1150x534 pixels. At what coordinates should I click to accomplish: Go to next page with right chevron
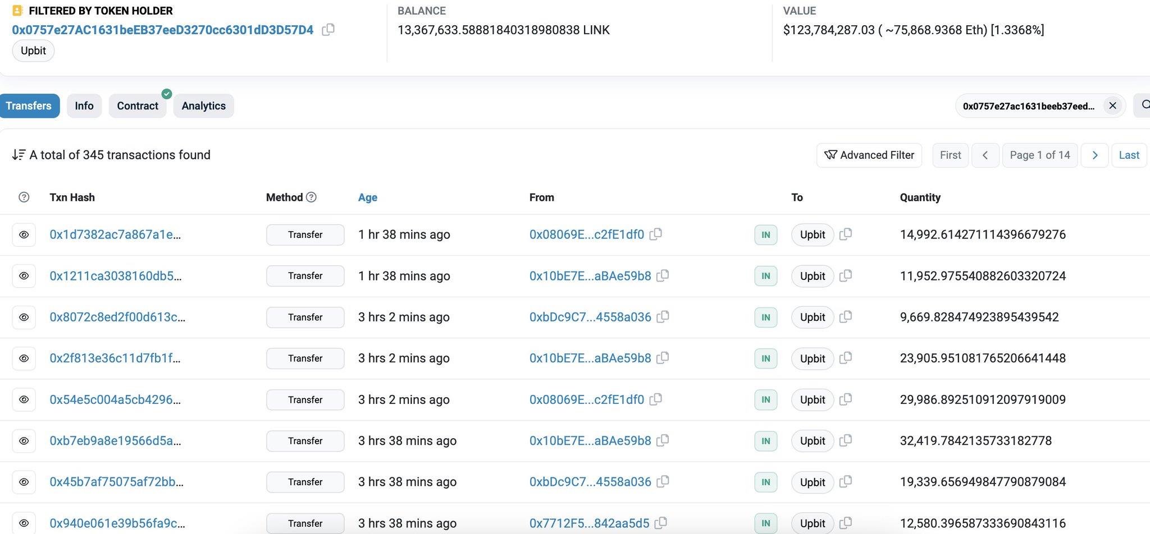[x=1094, y=155]
